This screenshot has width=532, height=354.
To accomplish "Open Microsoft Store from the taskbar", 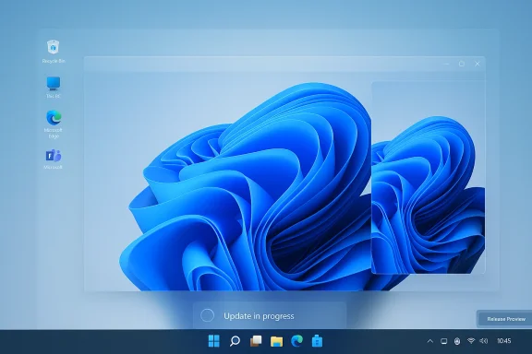I will pos(317,341).
